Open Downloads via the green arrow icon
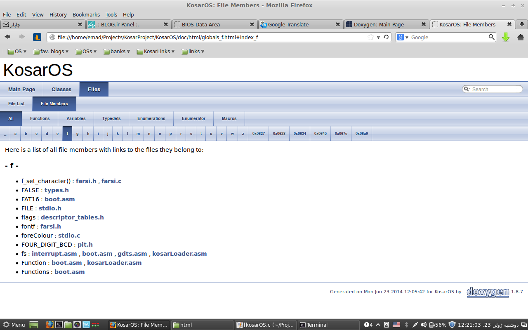Viewport: 528px width, 330px height. (506, 37)
